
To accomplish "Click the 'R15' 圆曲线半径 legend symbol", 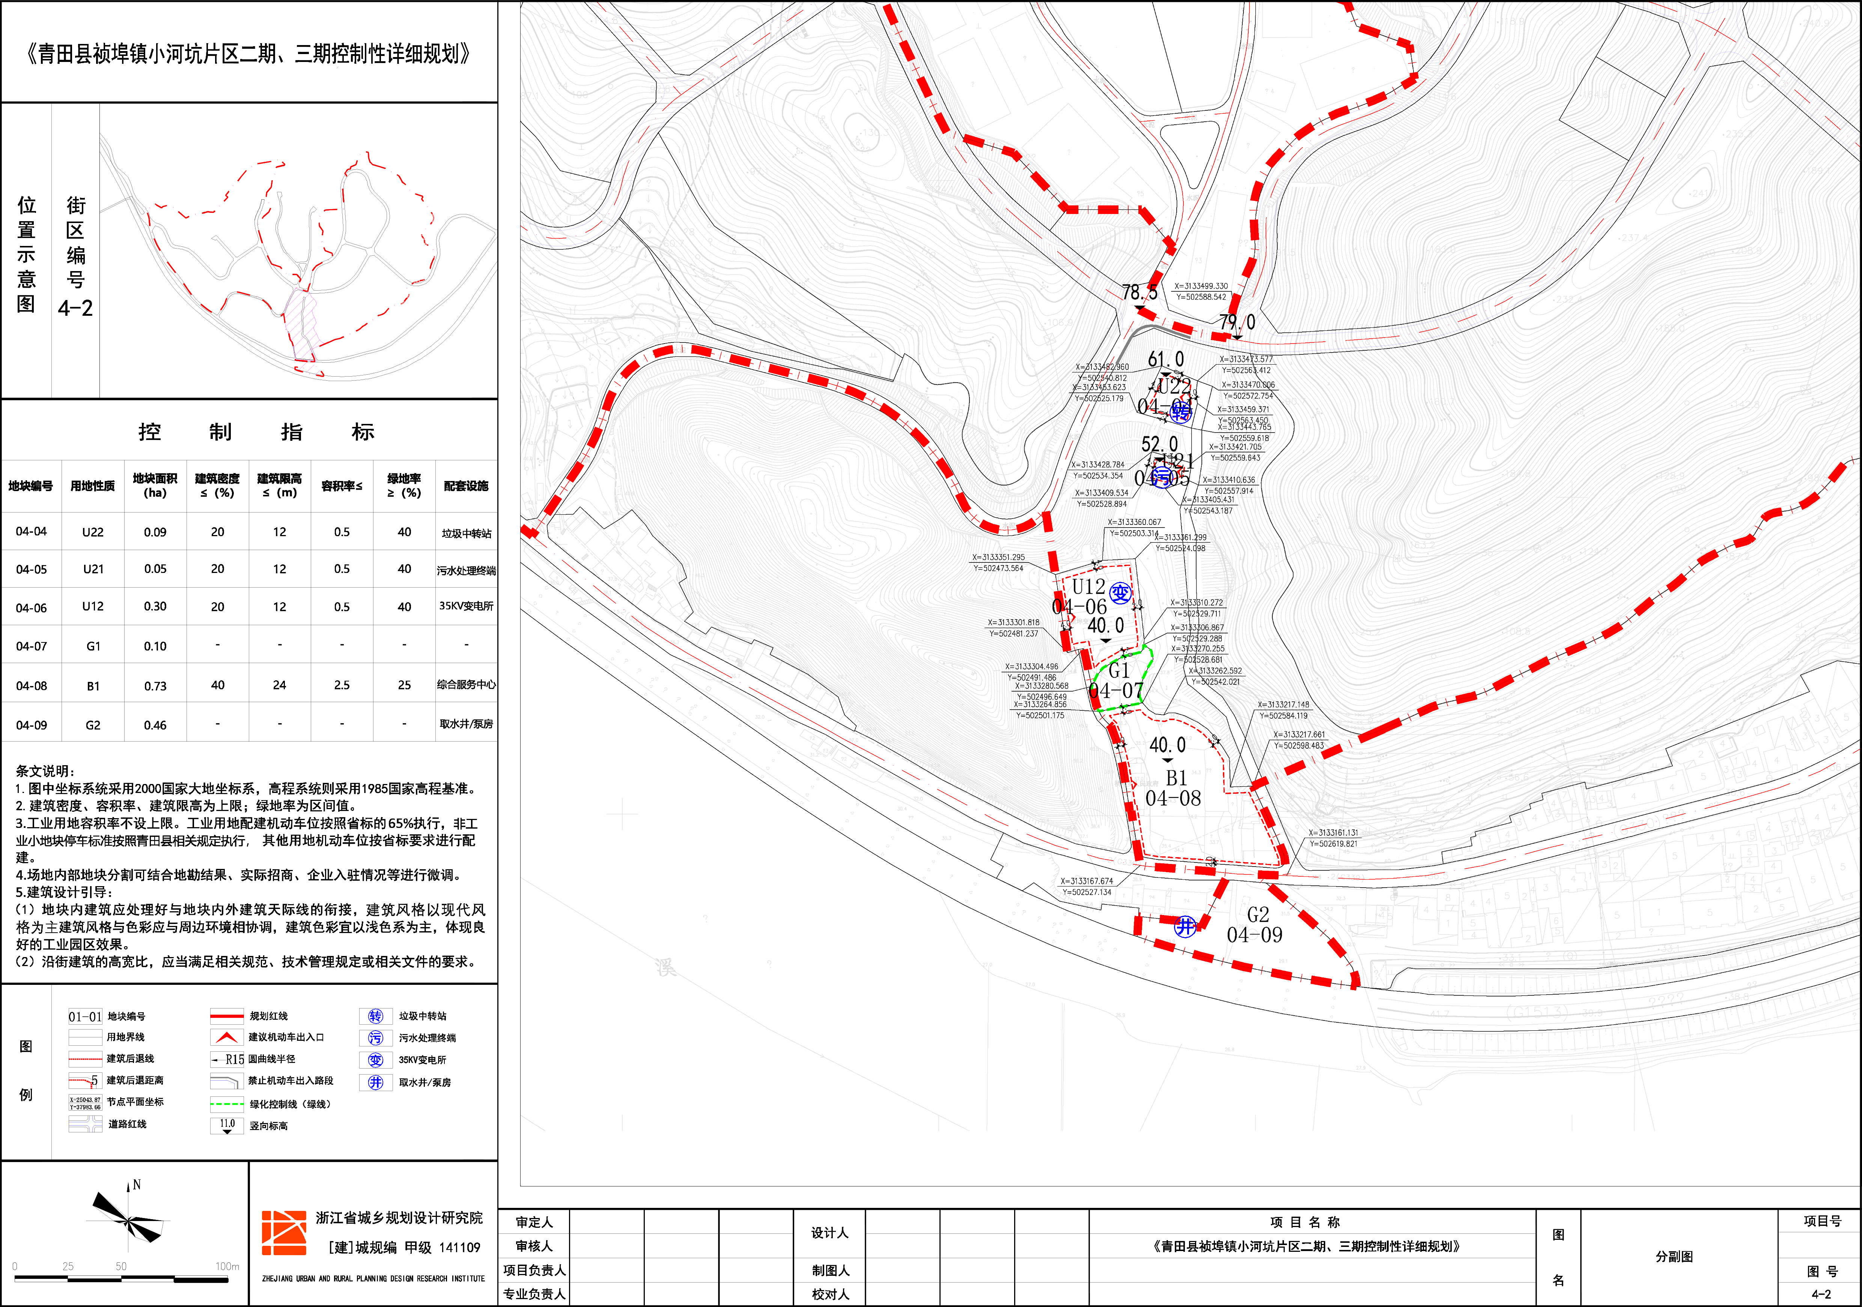I will [228, 1060].
